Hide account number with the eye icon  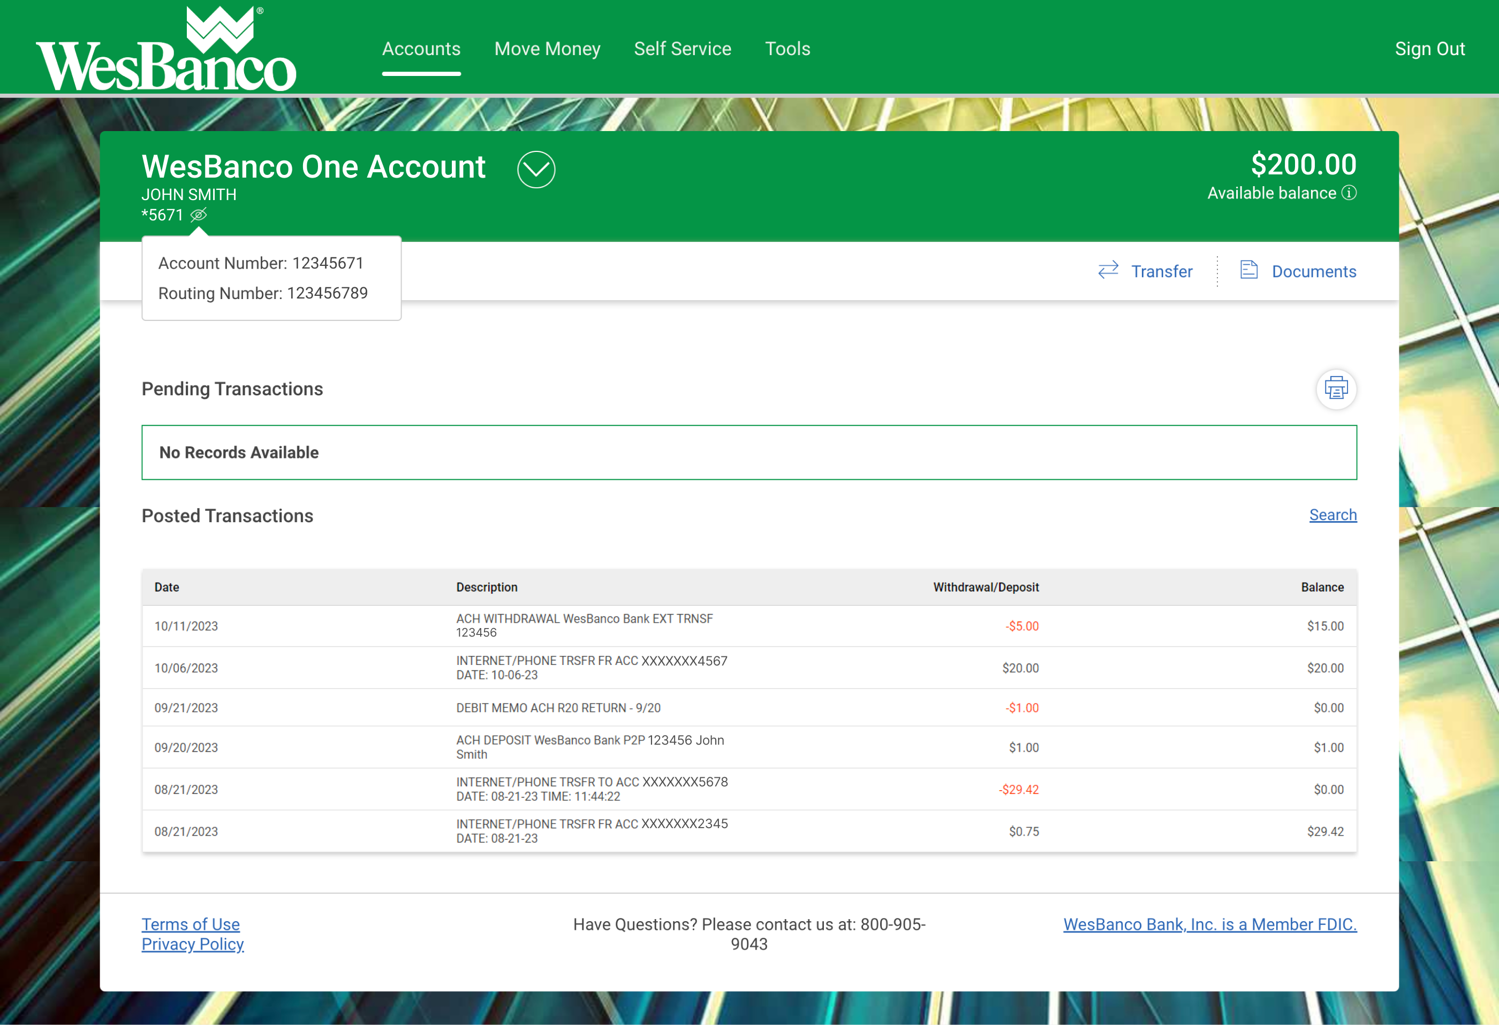pyautogui.click(x=199, y=215)
